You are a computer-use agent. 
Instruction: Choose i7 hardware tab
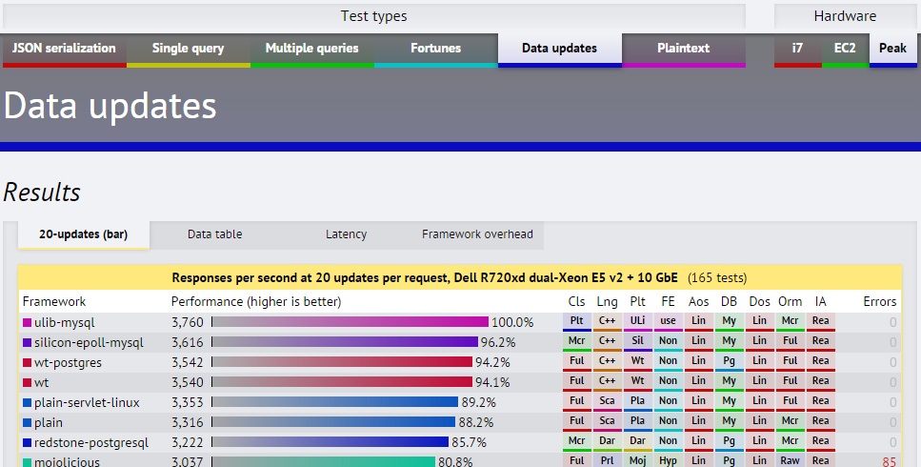[797, 50]
